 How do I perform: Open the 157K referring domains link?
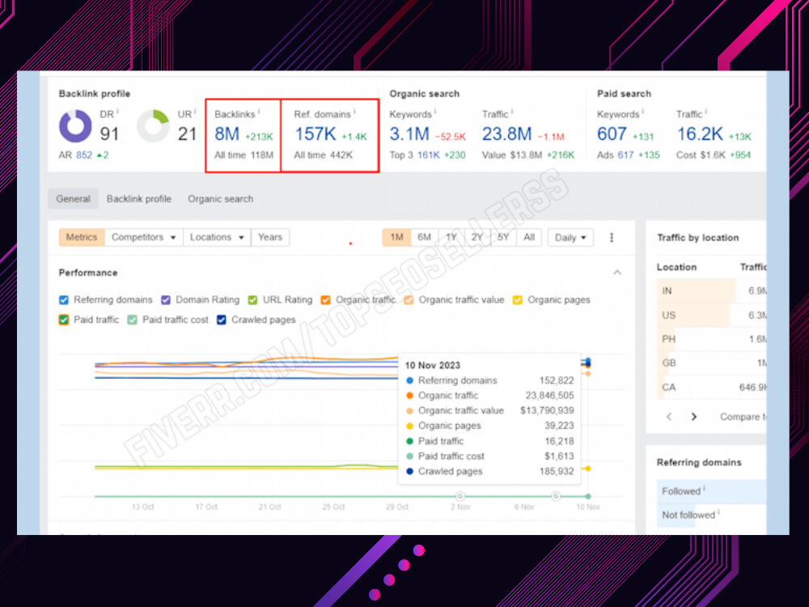click(316, 134)
